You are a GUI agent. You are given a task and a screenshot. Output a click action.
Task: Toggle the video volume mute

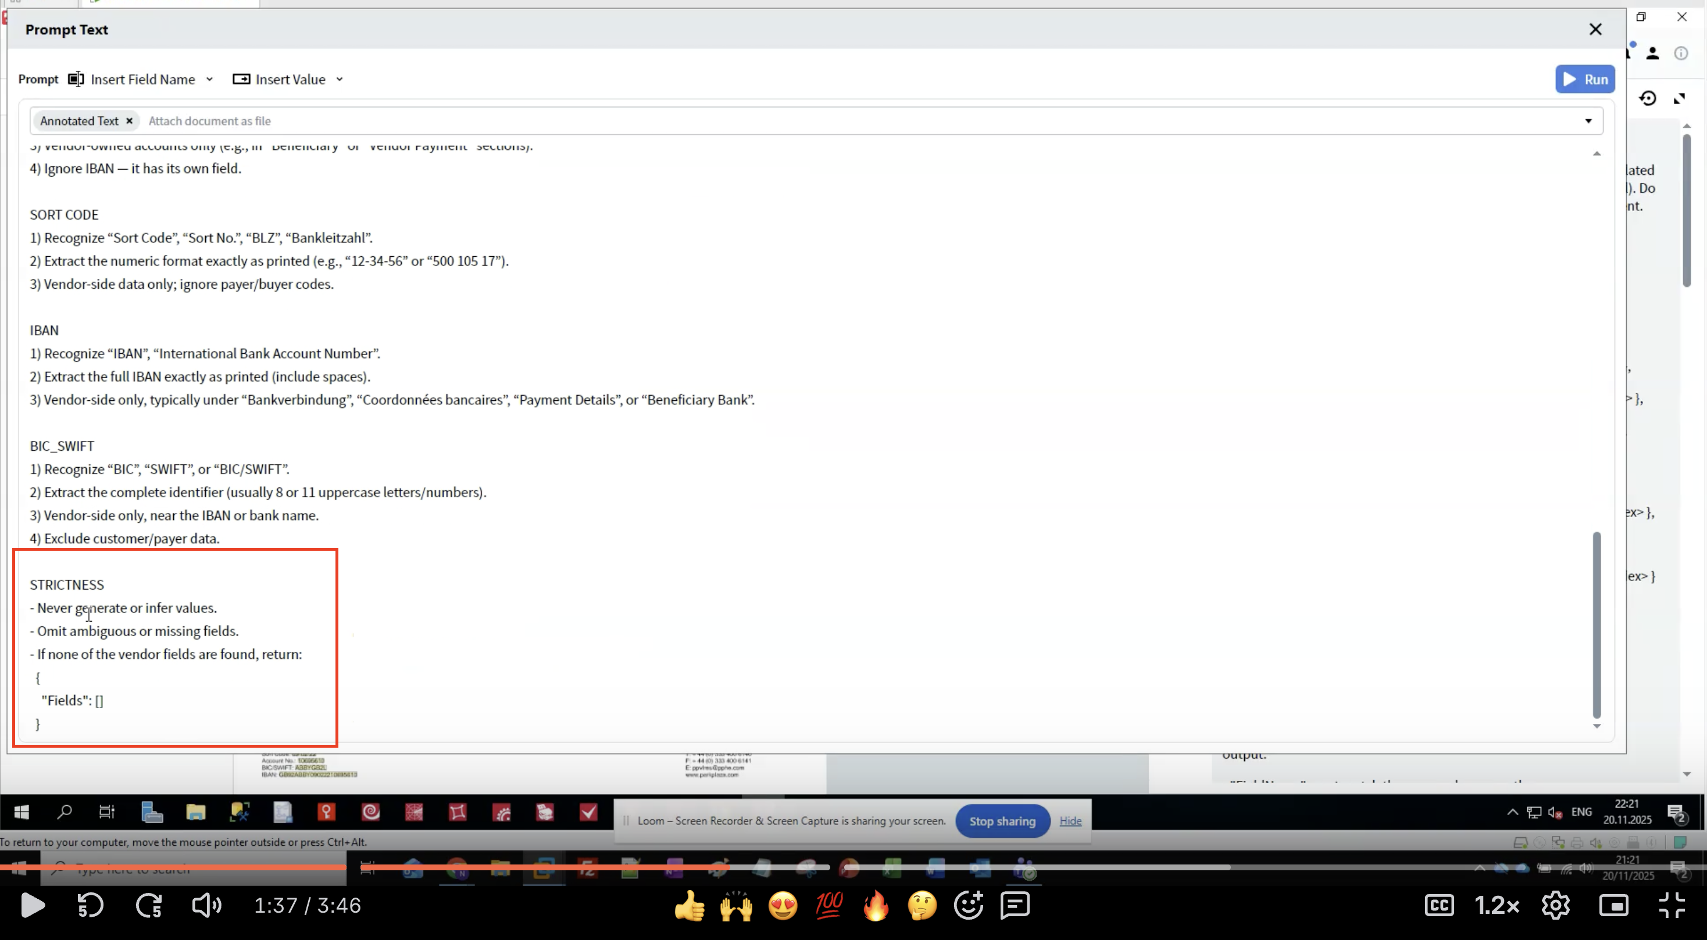click(206, 905)
